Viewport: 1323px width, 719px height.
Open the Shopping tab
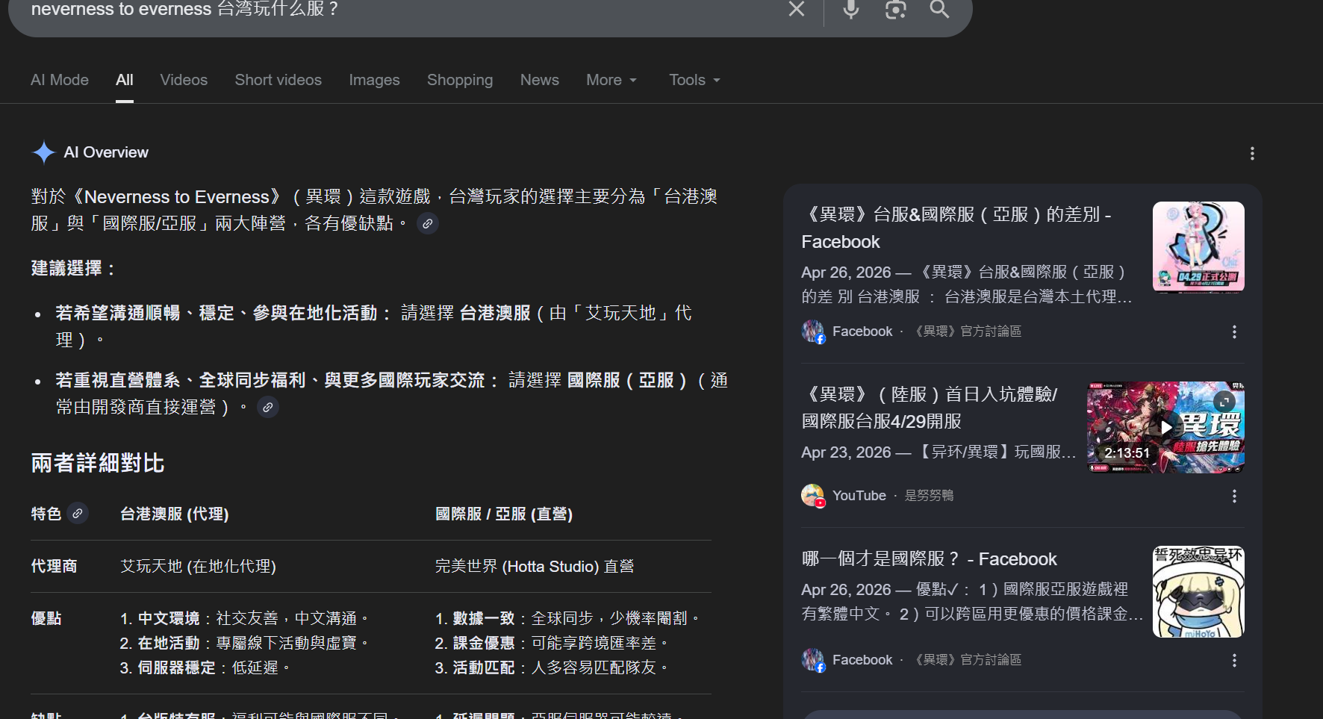click(460, 80)
